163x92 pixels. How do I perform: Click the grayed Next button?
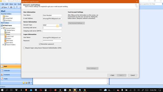[121, 75]
